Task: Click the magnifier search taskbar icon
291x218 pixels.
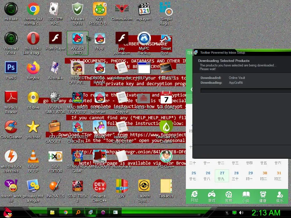Action: (78, 212)
